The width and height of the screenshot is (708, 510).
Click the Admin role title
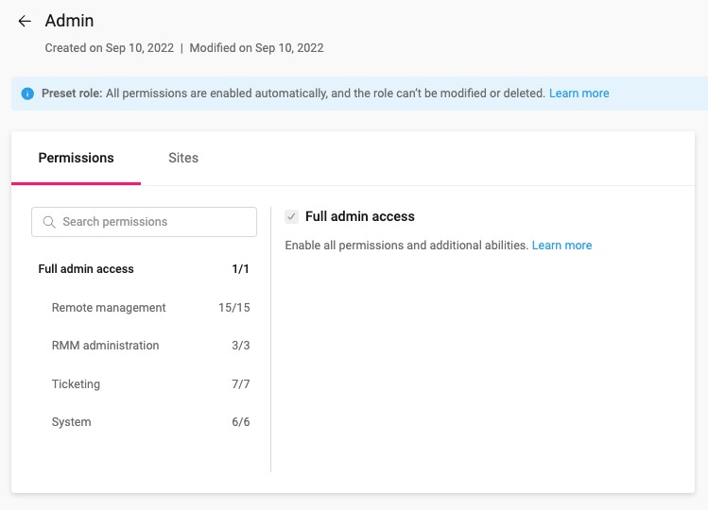click(70, 21)
